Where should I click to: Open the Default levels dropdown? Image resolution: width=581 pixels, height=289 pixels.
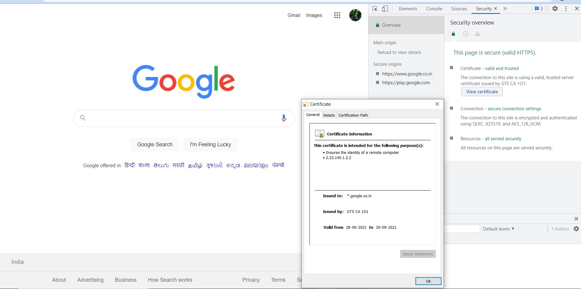499,229
